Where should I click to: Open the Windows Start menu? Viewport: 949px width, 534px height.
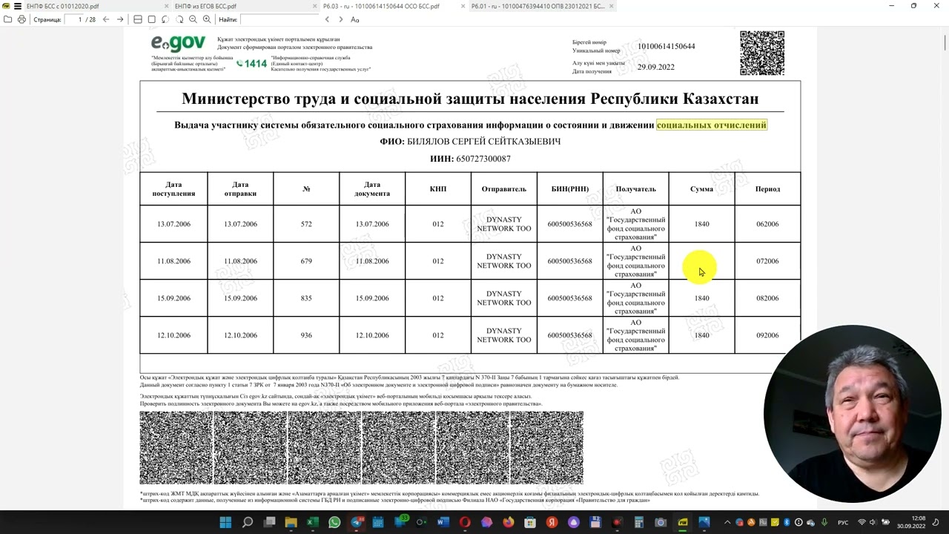225,523
